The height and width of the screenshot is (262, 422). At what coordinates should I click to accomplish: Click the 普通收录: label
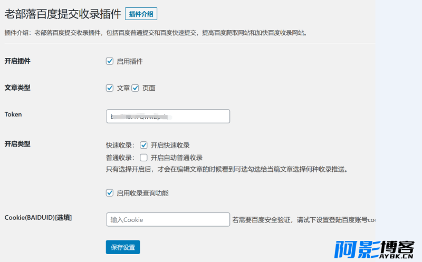(x=120, y=158)
